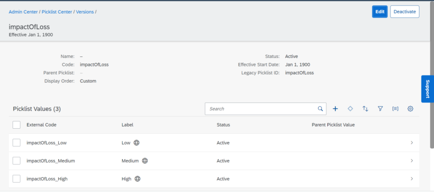Open the Support side tab
Screen dimensions: 434x193
pos(427,89)
